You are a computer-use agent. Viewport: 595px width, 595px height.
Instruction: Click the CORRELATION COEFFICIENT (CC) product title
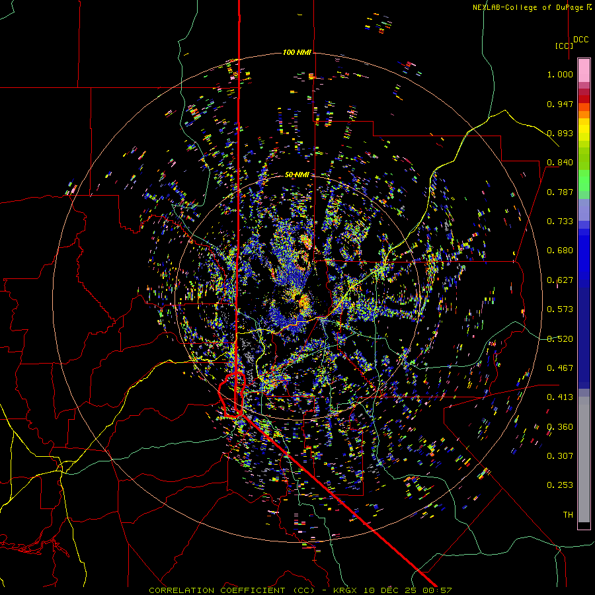click(x=231, y=590)
